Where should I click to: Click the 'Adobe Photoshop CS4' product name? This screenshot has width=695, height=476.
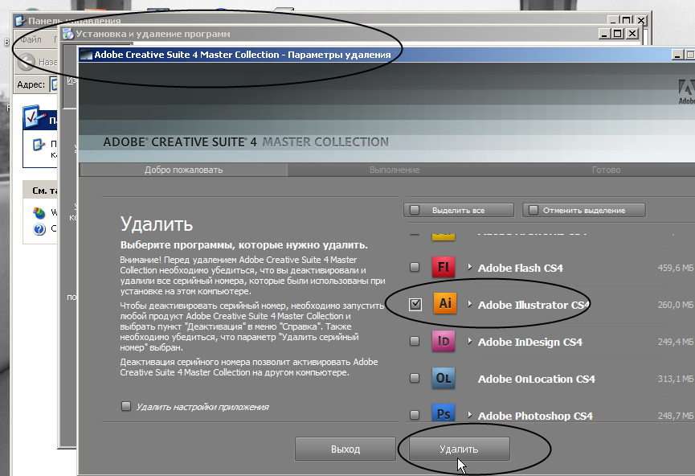coord(535,416)
